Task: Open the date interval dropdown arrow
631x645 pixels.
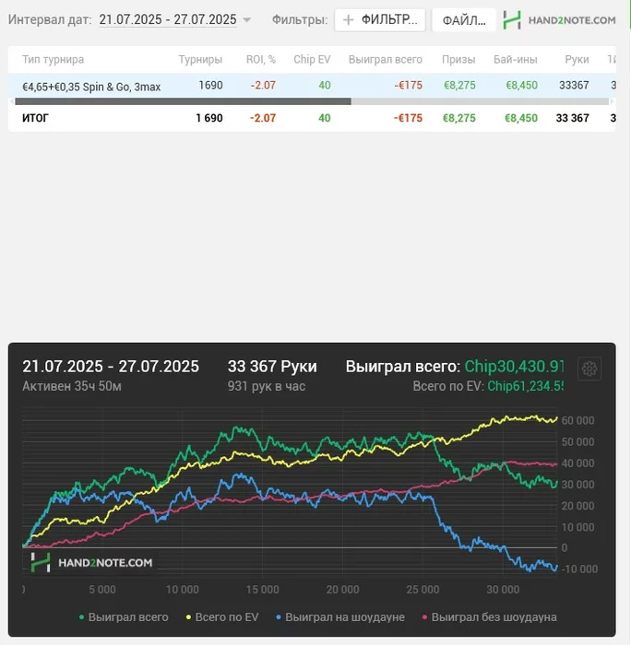Action: point(246,20)
